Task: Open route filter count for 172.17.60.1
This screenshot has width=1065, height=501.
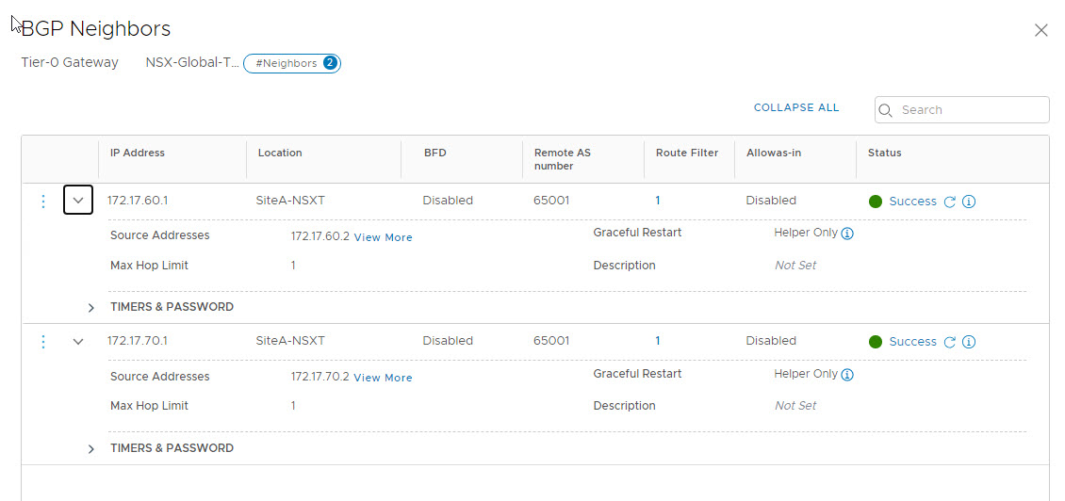Action: tap(658, 201)
